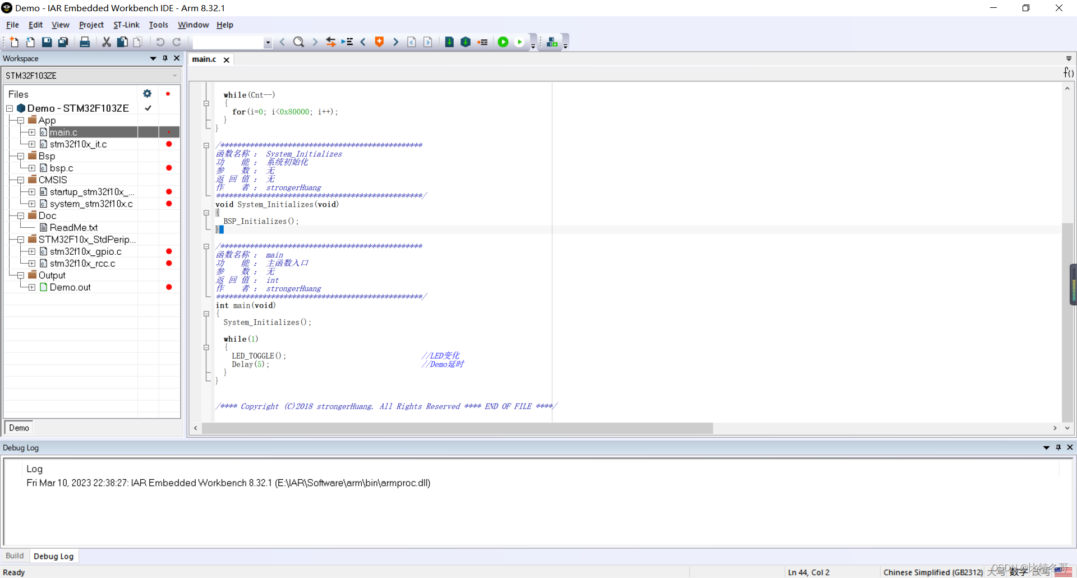Open the Project menu
This screenshot has width=1077, height=578.
click(91, 25)
